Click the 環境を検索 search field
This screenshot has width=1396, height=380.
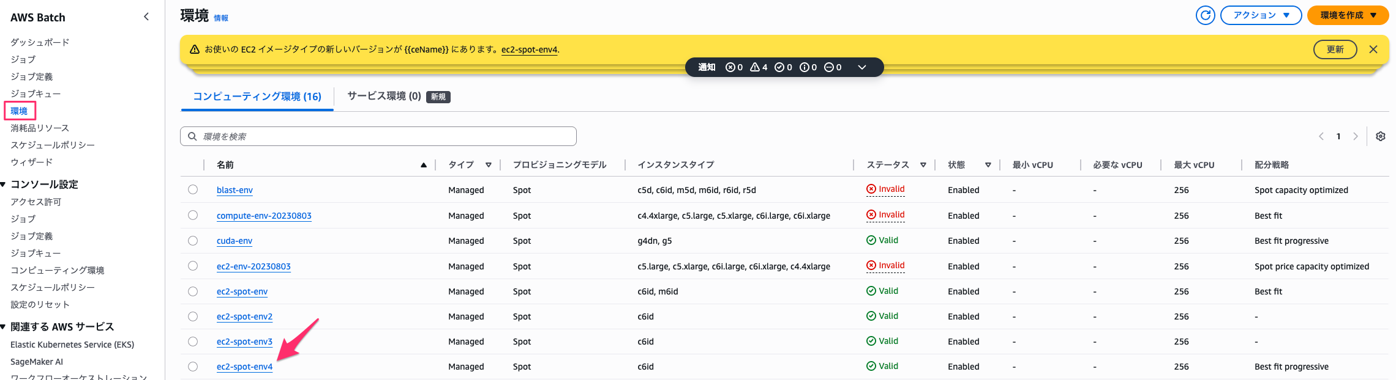(x=378, y=136)
